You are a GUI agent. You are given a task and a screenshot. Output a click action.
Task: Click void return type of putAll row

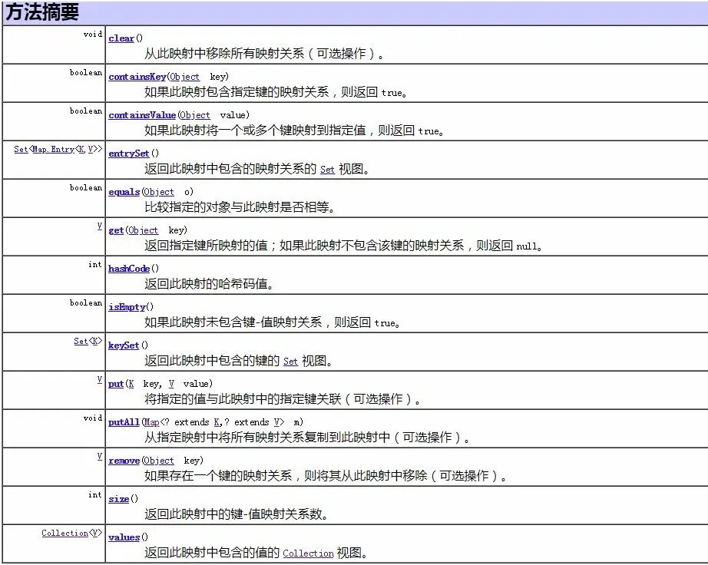point(93,418)
